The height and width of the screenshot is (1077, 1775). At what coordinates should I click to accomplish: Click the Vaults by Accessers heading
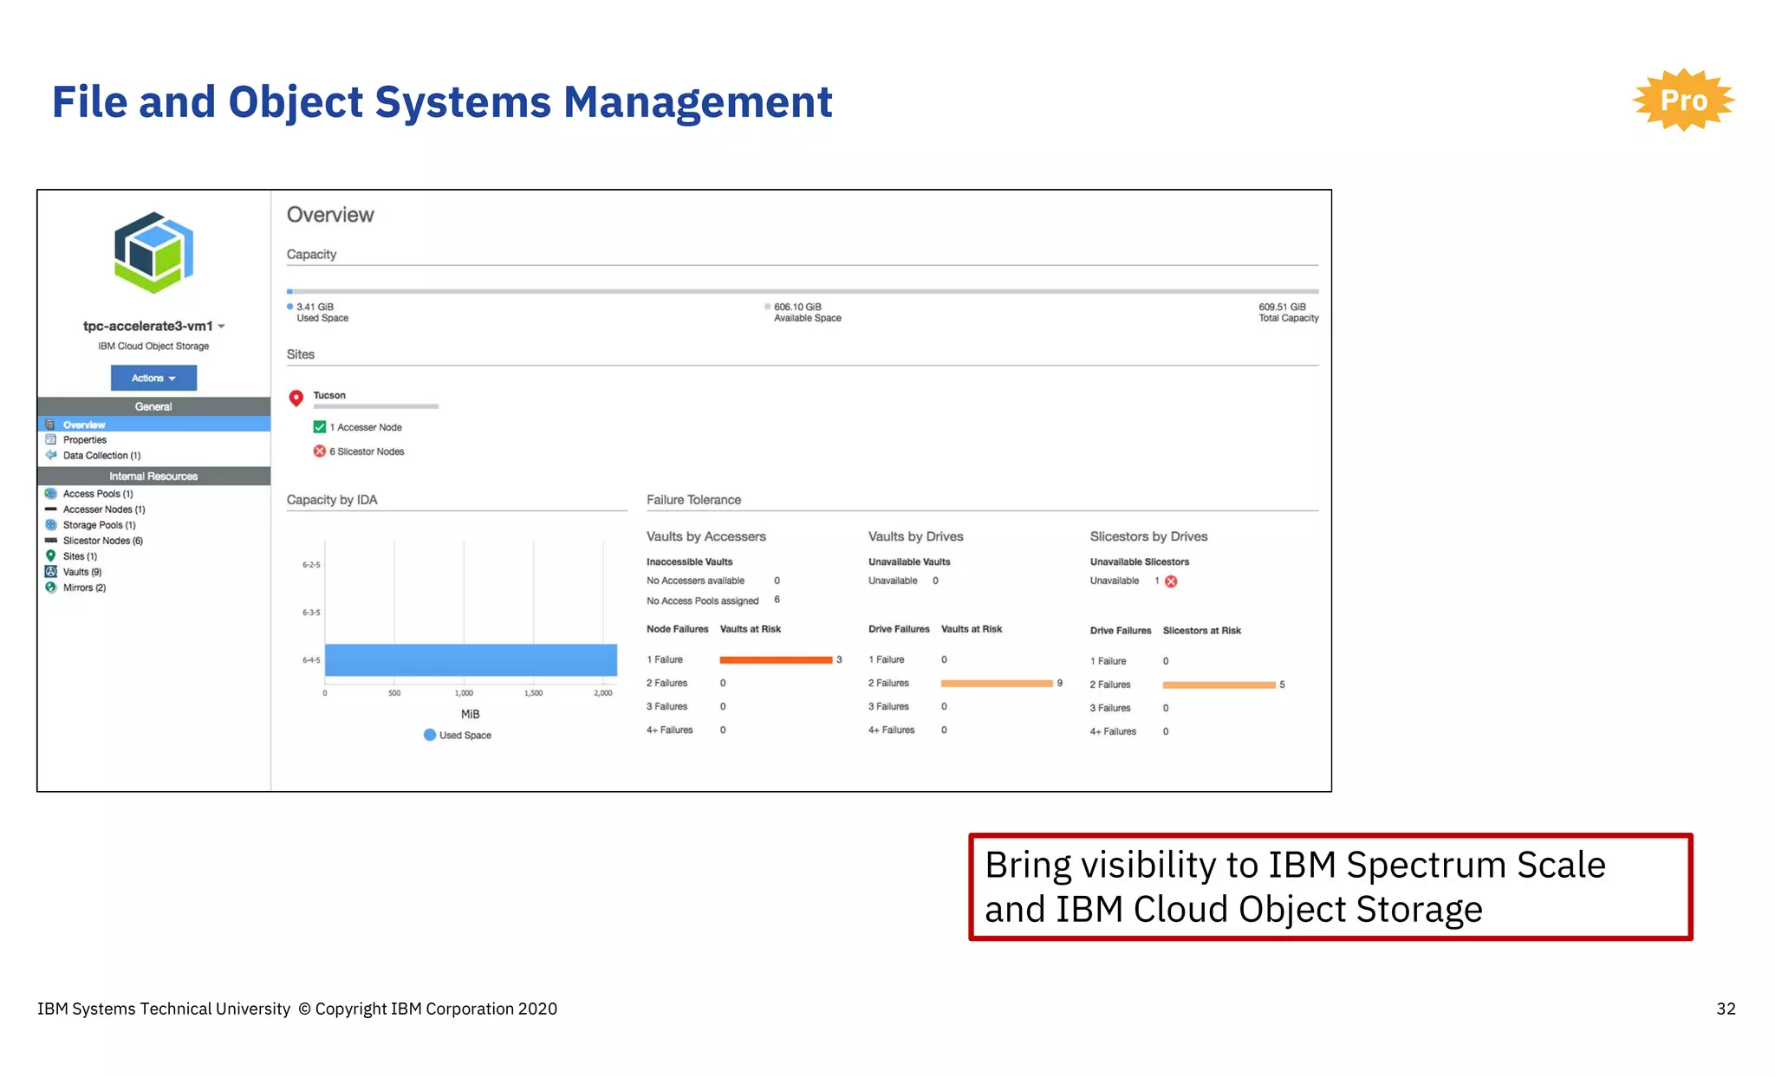[x=706, y=536]
